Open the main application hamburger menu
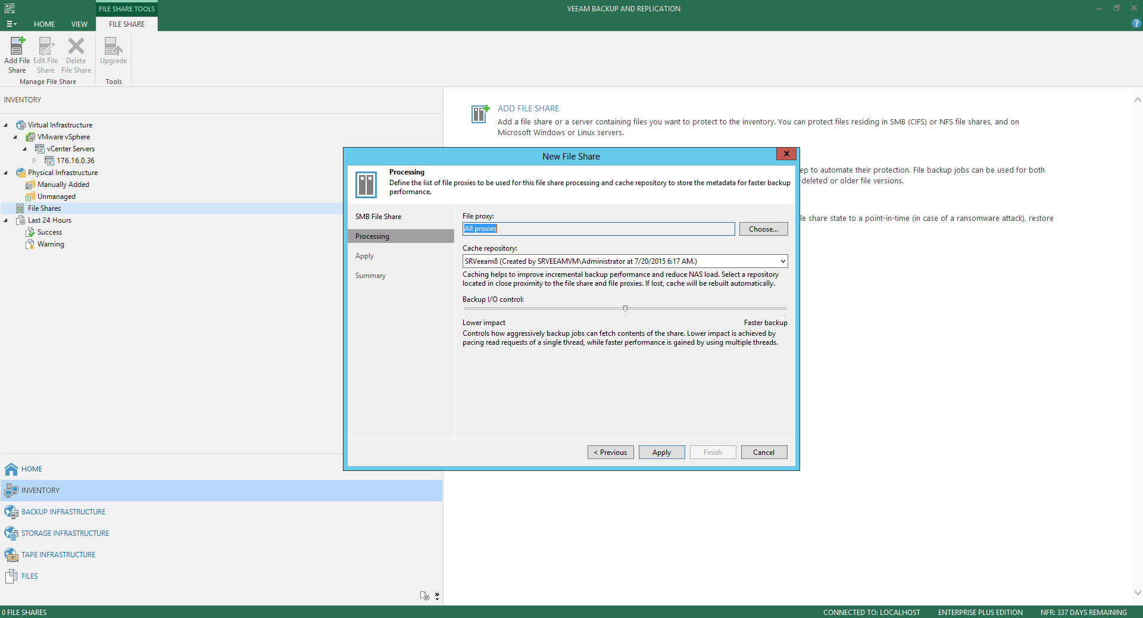 pos(11,24)
